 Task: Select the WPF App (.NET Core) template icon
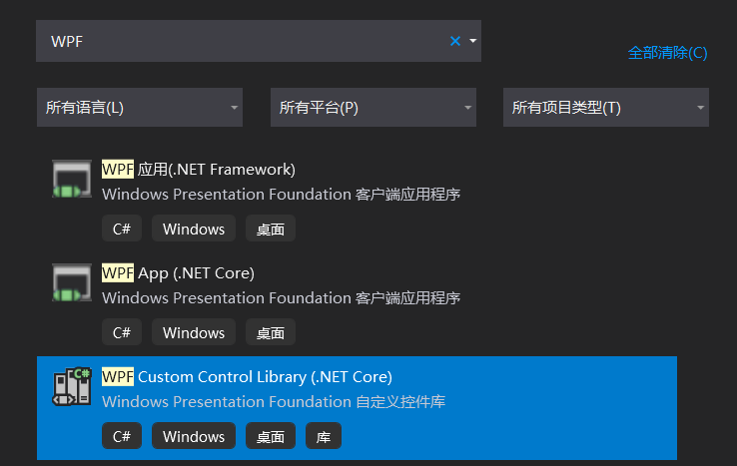click(72, 282)
